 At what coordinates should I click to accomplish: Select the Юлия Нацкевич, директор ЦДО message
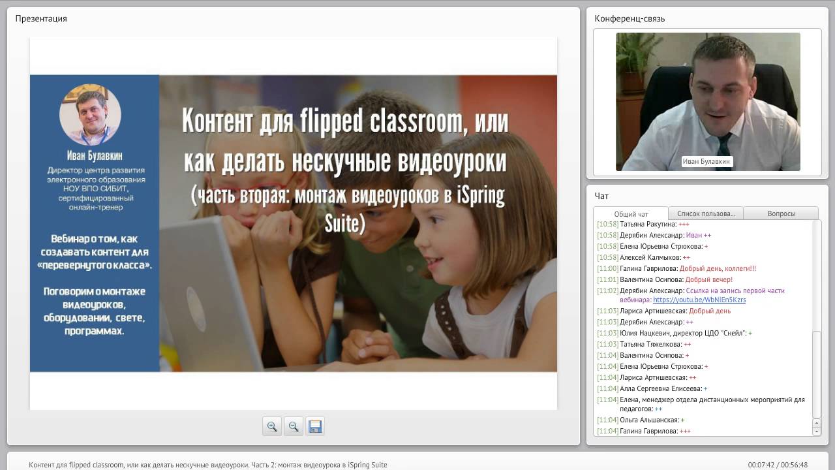click(675, 333)
